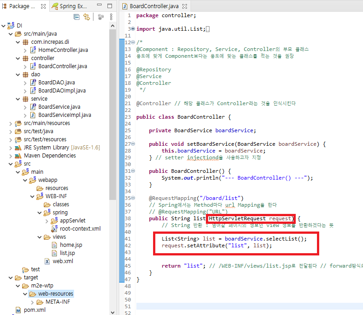The height and width of the screenshot is (315, 363).
Task: Click the m2e-wtp folder icon
Action: click(x=25, y=286)
